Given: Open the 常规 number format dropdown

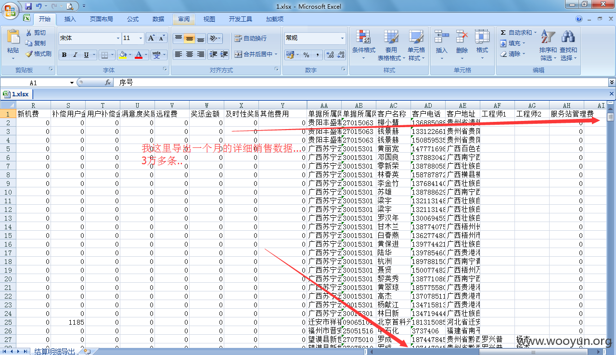Looking at the screenshot, I should pyautogui.click(x=343, y=38).
